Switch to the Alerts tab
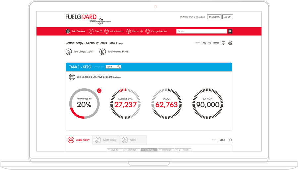The height and width of the screenshot is (170, 298). 133,140
